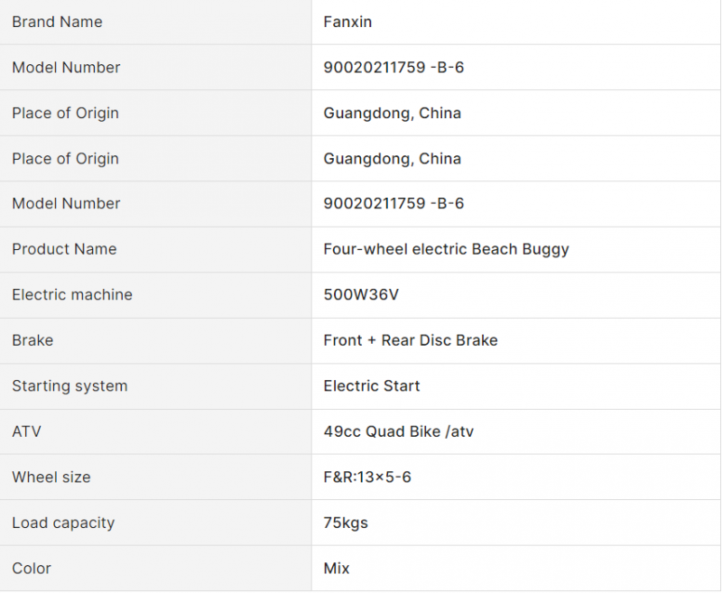Click the first Model Number label
The width and height of the screenshot is (722, 593).
tap(66, 67)
